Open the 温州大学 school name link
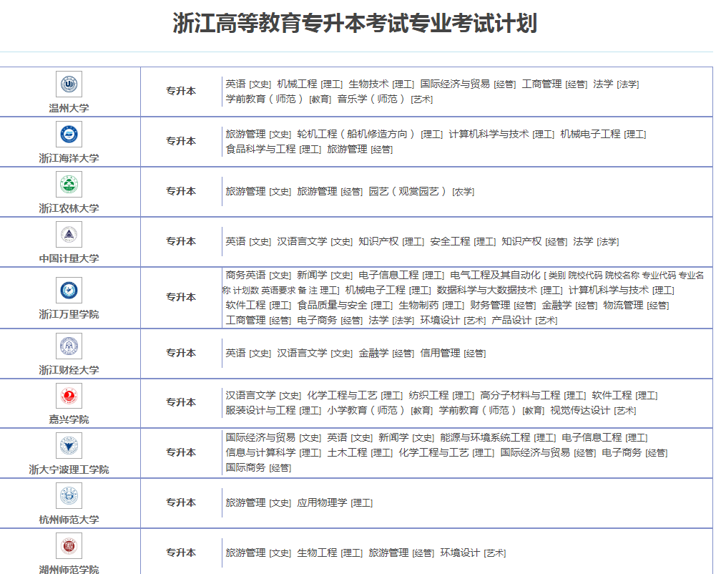The width and height of the screenshot is (716, 574). point(69,109)
